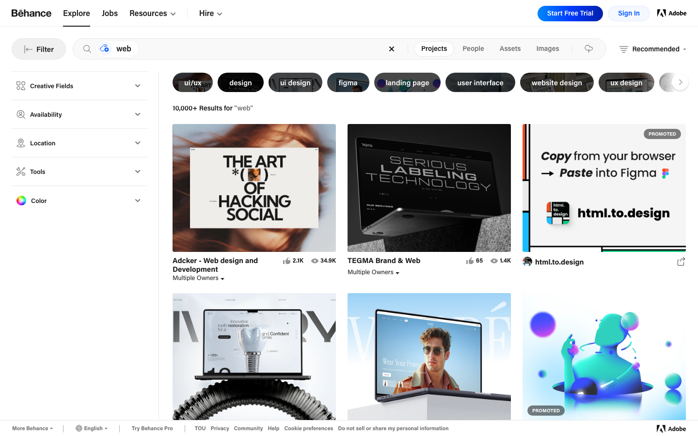Switch to the People tab
Viewport: 698px width, 436px height.
tap(473, 49)
